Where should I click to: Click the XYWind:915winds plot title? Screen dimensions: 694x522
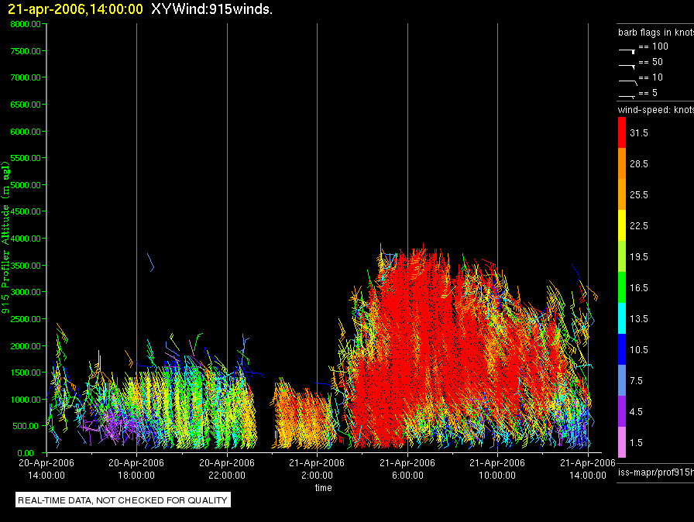click(x=211, y=9)
